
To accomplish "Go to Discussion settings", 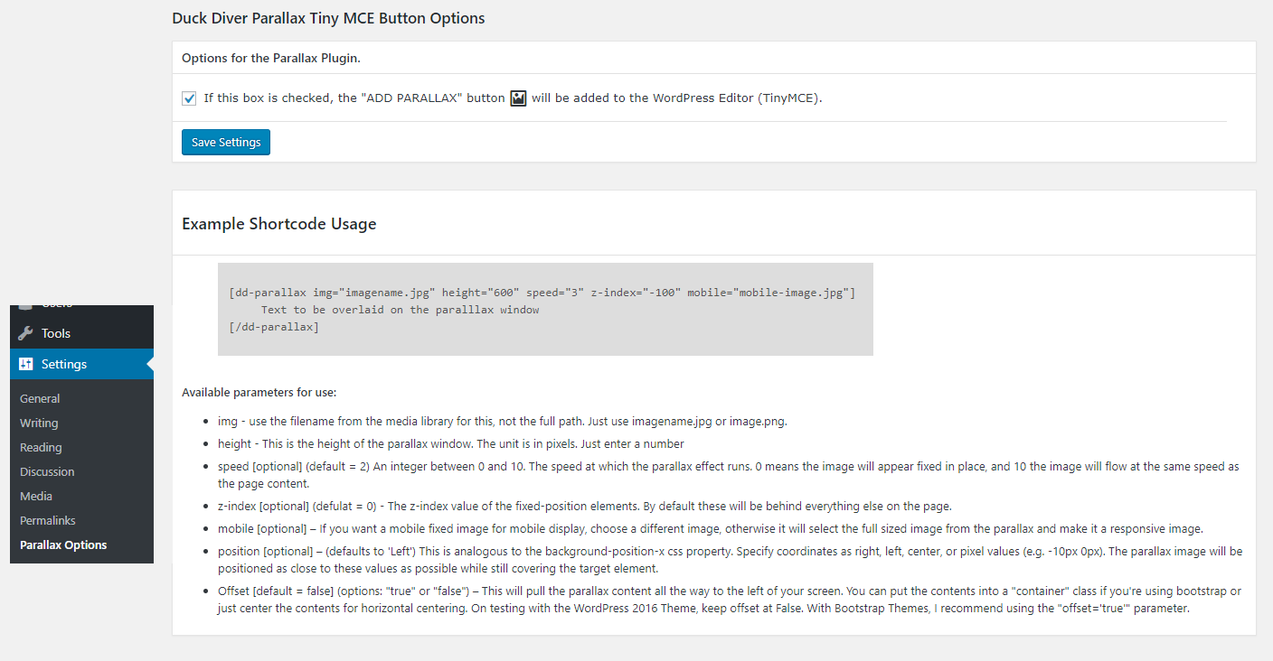I will click(47, 471).
